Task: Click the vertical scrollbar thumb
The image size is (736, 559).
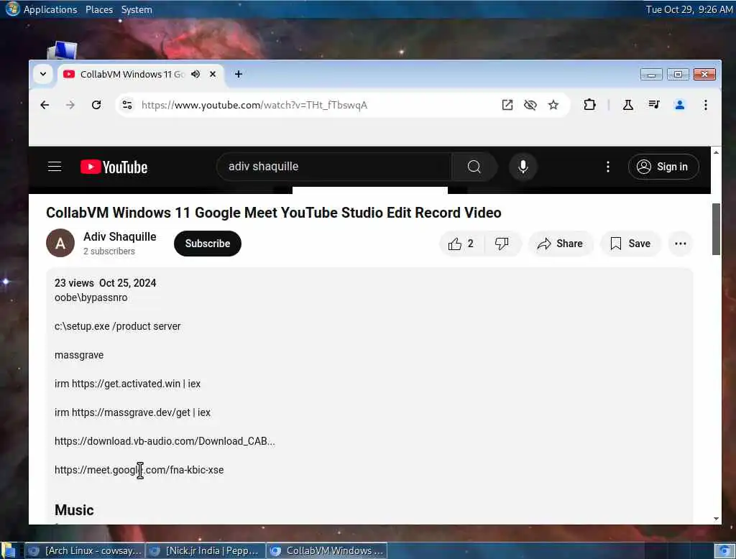Action: pos(716,229)
